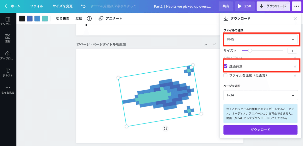Collapse page 17 with the up chevron

[206, 44]
